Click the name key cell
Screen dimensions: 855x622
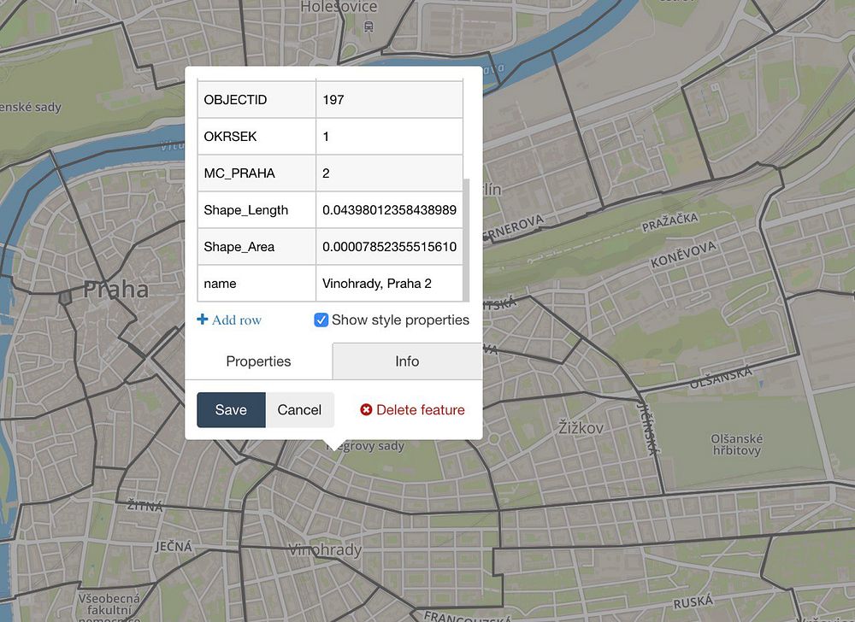coord(256,283)
